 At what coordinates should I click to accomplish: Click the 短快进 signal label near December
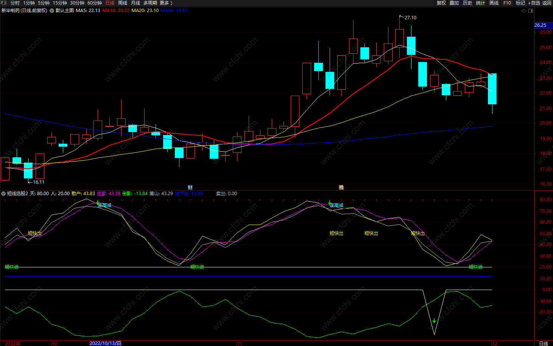pyautogui.click(x=476, y=267)
